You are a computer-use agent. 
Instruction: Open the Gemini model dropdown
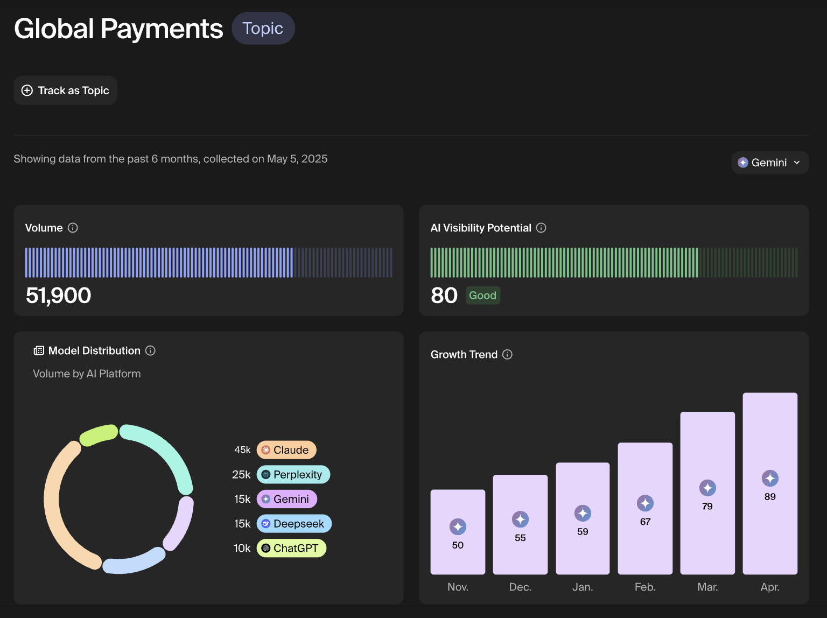[770, 163]
